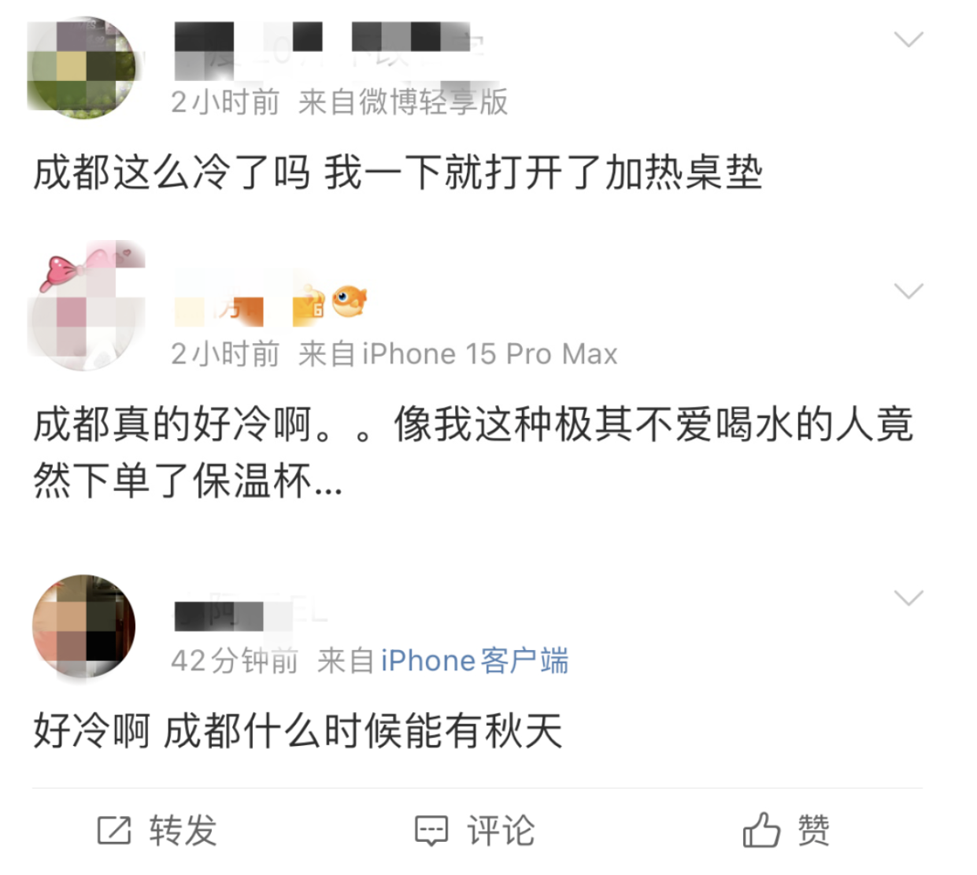This screenshot has width=977, height=875.
Task: Open avatar of the 加热桌垫 post author
Action: pyautogui.click(x=81, y=68)
